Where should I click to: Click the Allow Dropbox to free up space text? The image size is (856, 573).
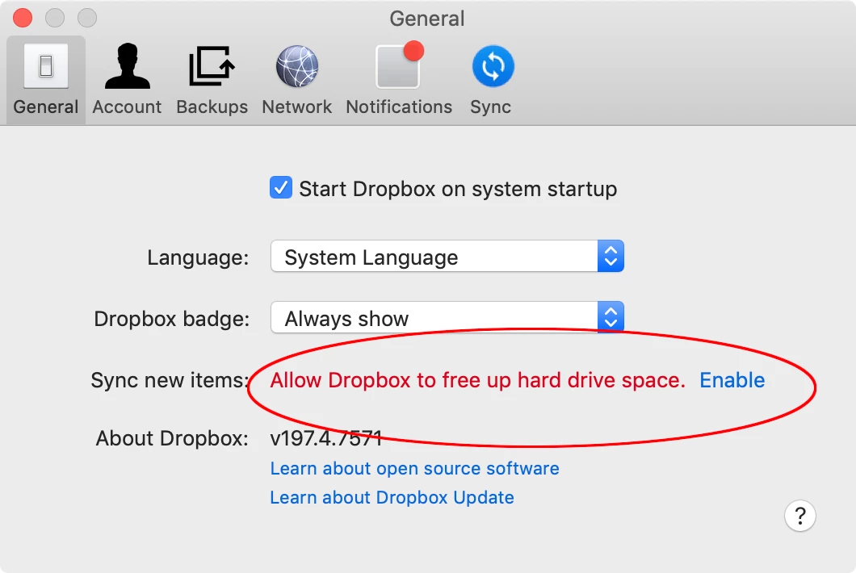(478, 380)
